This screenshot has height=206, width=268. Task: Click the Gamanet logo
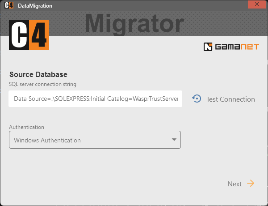pyautogui.click(x=231, y=47)
